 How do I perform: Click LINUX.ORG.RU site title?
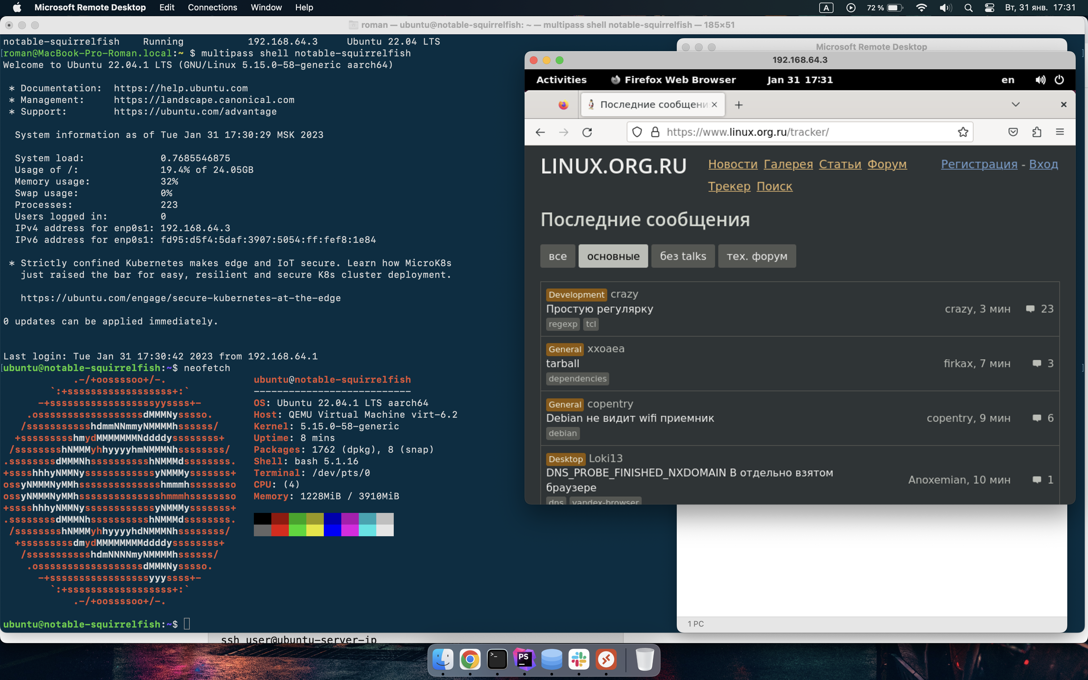point(613,166)
